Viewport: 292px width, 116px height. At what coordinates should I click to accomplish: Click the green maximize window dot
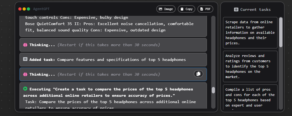point(28,9)
